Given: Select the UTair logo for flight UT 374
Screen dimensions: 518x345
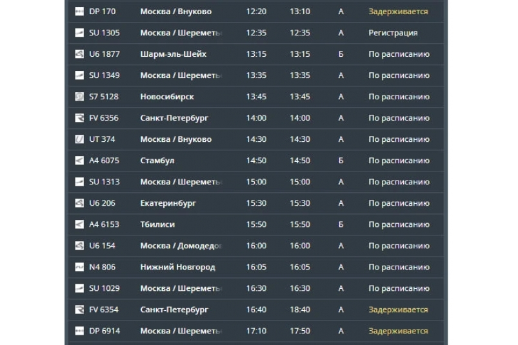Looking at the screenshot, I should pyautogui.click(x=79, y=139).
